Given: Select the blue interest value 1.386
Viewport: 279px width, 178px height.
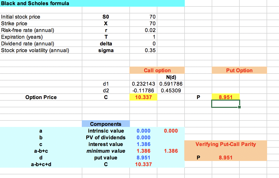Looking at the screenshot, I should (143, 144).
